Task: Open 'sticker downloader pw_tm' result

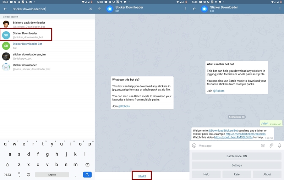Action: coord(47,56)
